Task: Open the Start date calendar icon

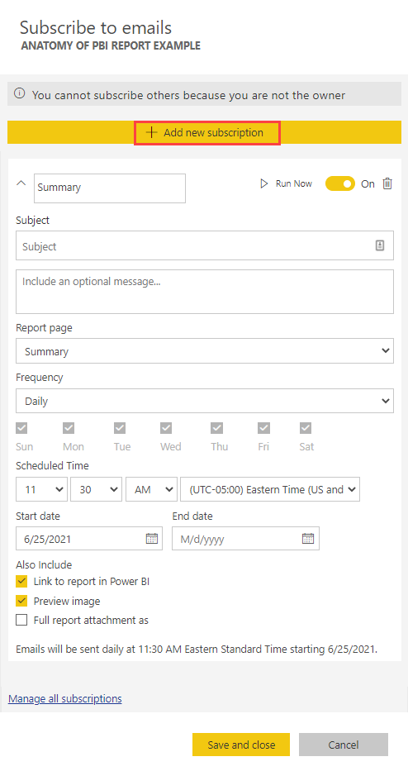Action: [x=152, y=539]
